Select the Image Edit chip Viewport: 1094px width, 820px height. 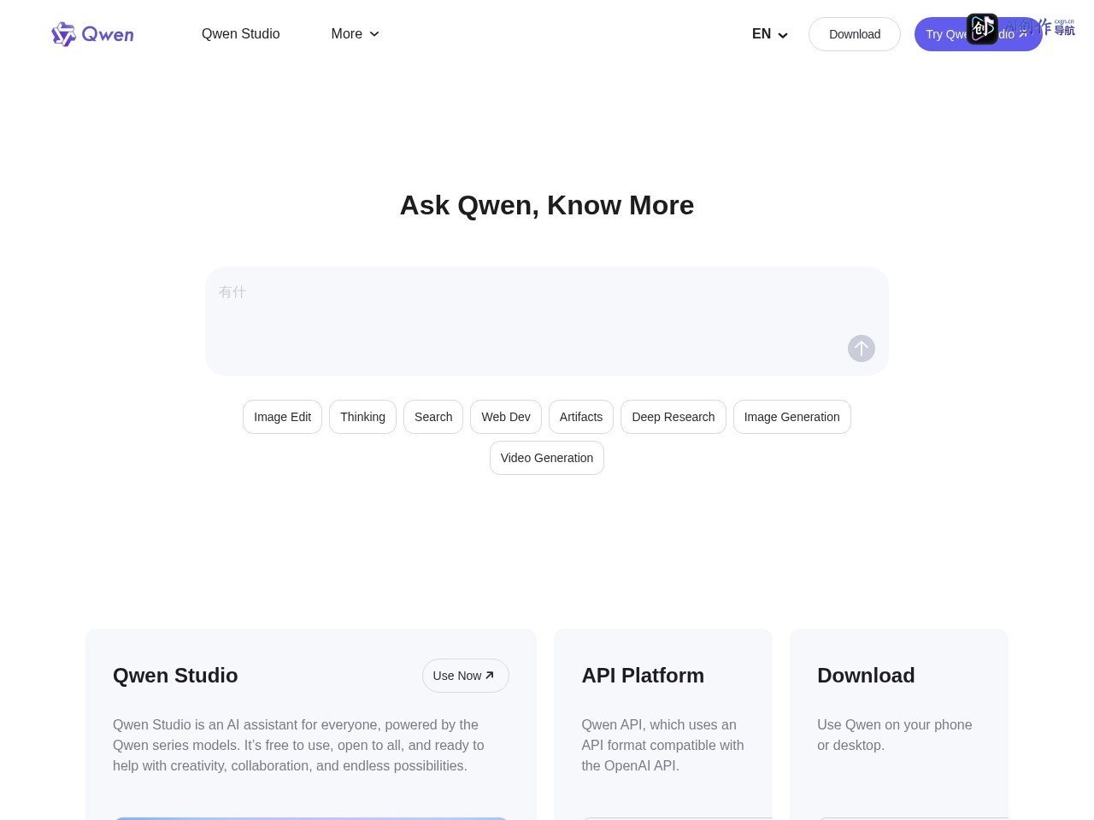pyautogui.click(x=282, y=417)
